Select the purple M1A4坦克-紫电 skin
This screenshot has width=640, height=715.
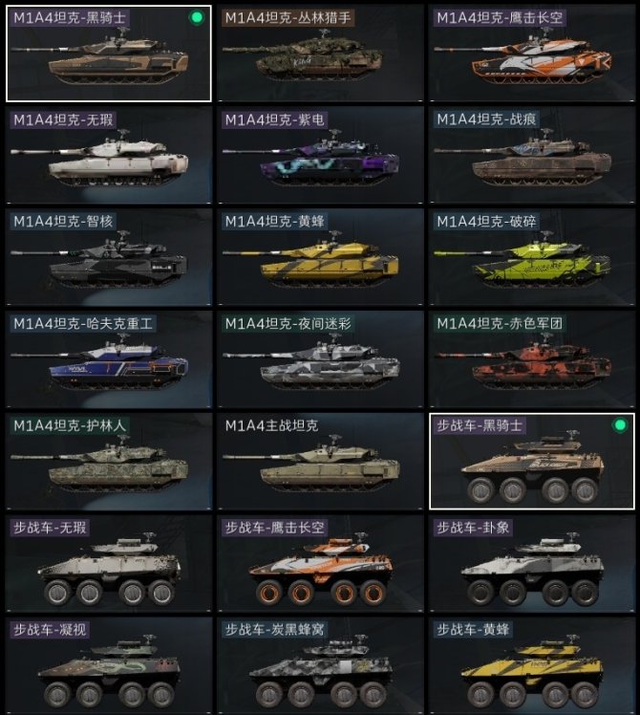[320, 155]
